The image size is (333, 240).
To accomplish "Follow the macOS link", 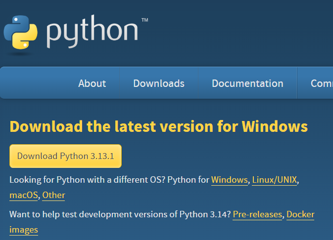I will (x=24, y=195).
